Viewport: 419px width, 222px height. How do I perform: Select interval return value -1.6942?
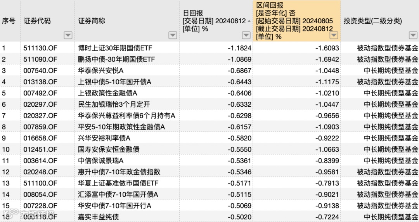pos(327,59)
